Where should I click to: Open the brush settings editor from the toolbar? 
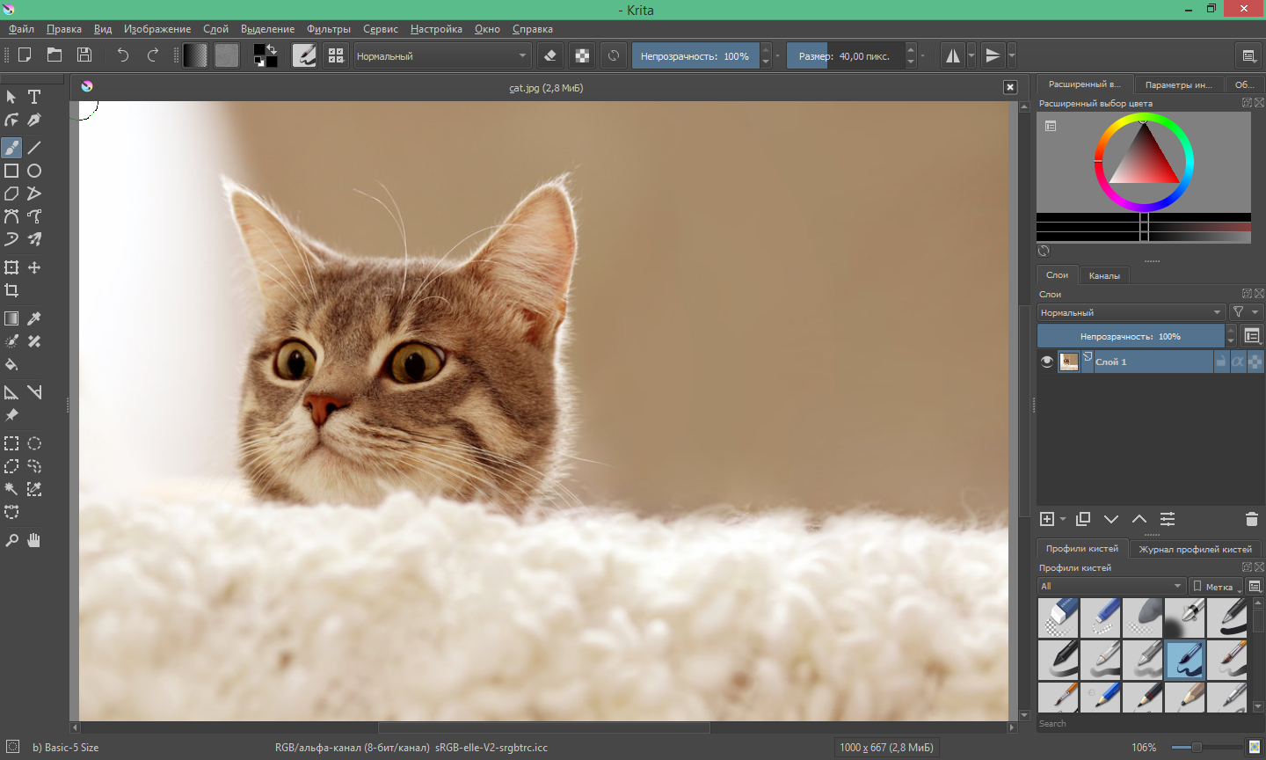coord(304,55)
